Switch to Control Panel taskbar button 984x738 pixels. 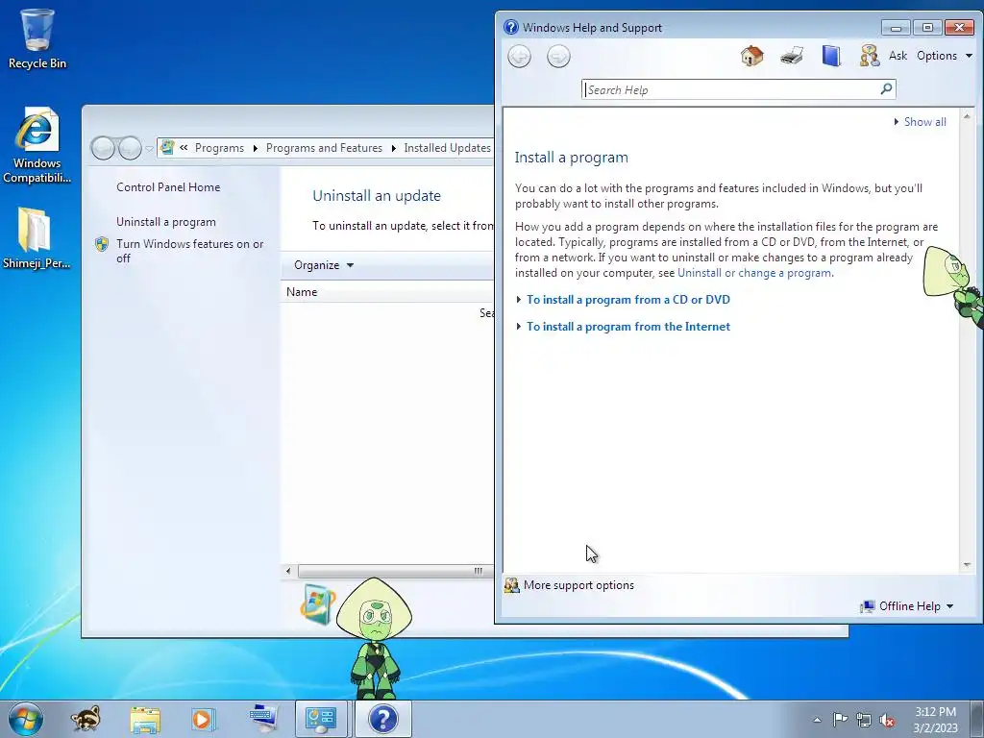321,719
